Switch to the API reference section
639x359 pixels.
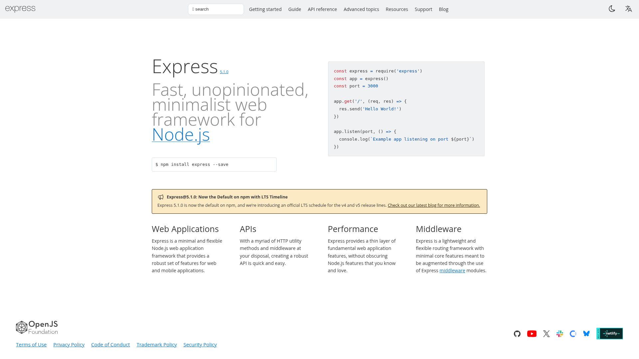(322, 9)
